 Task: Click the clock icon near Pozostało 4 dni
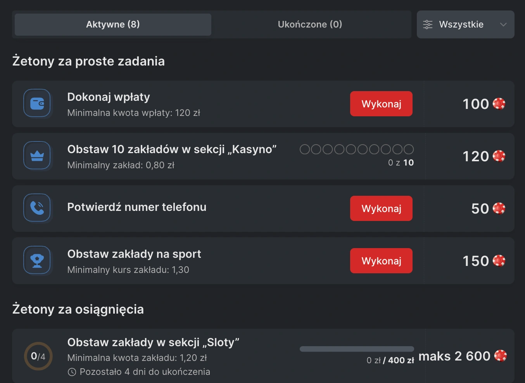point(71,372)
